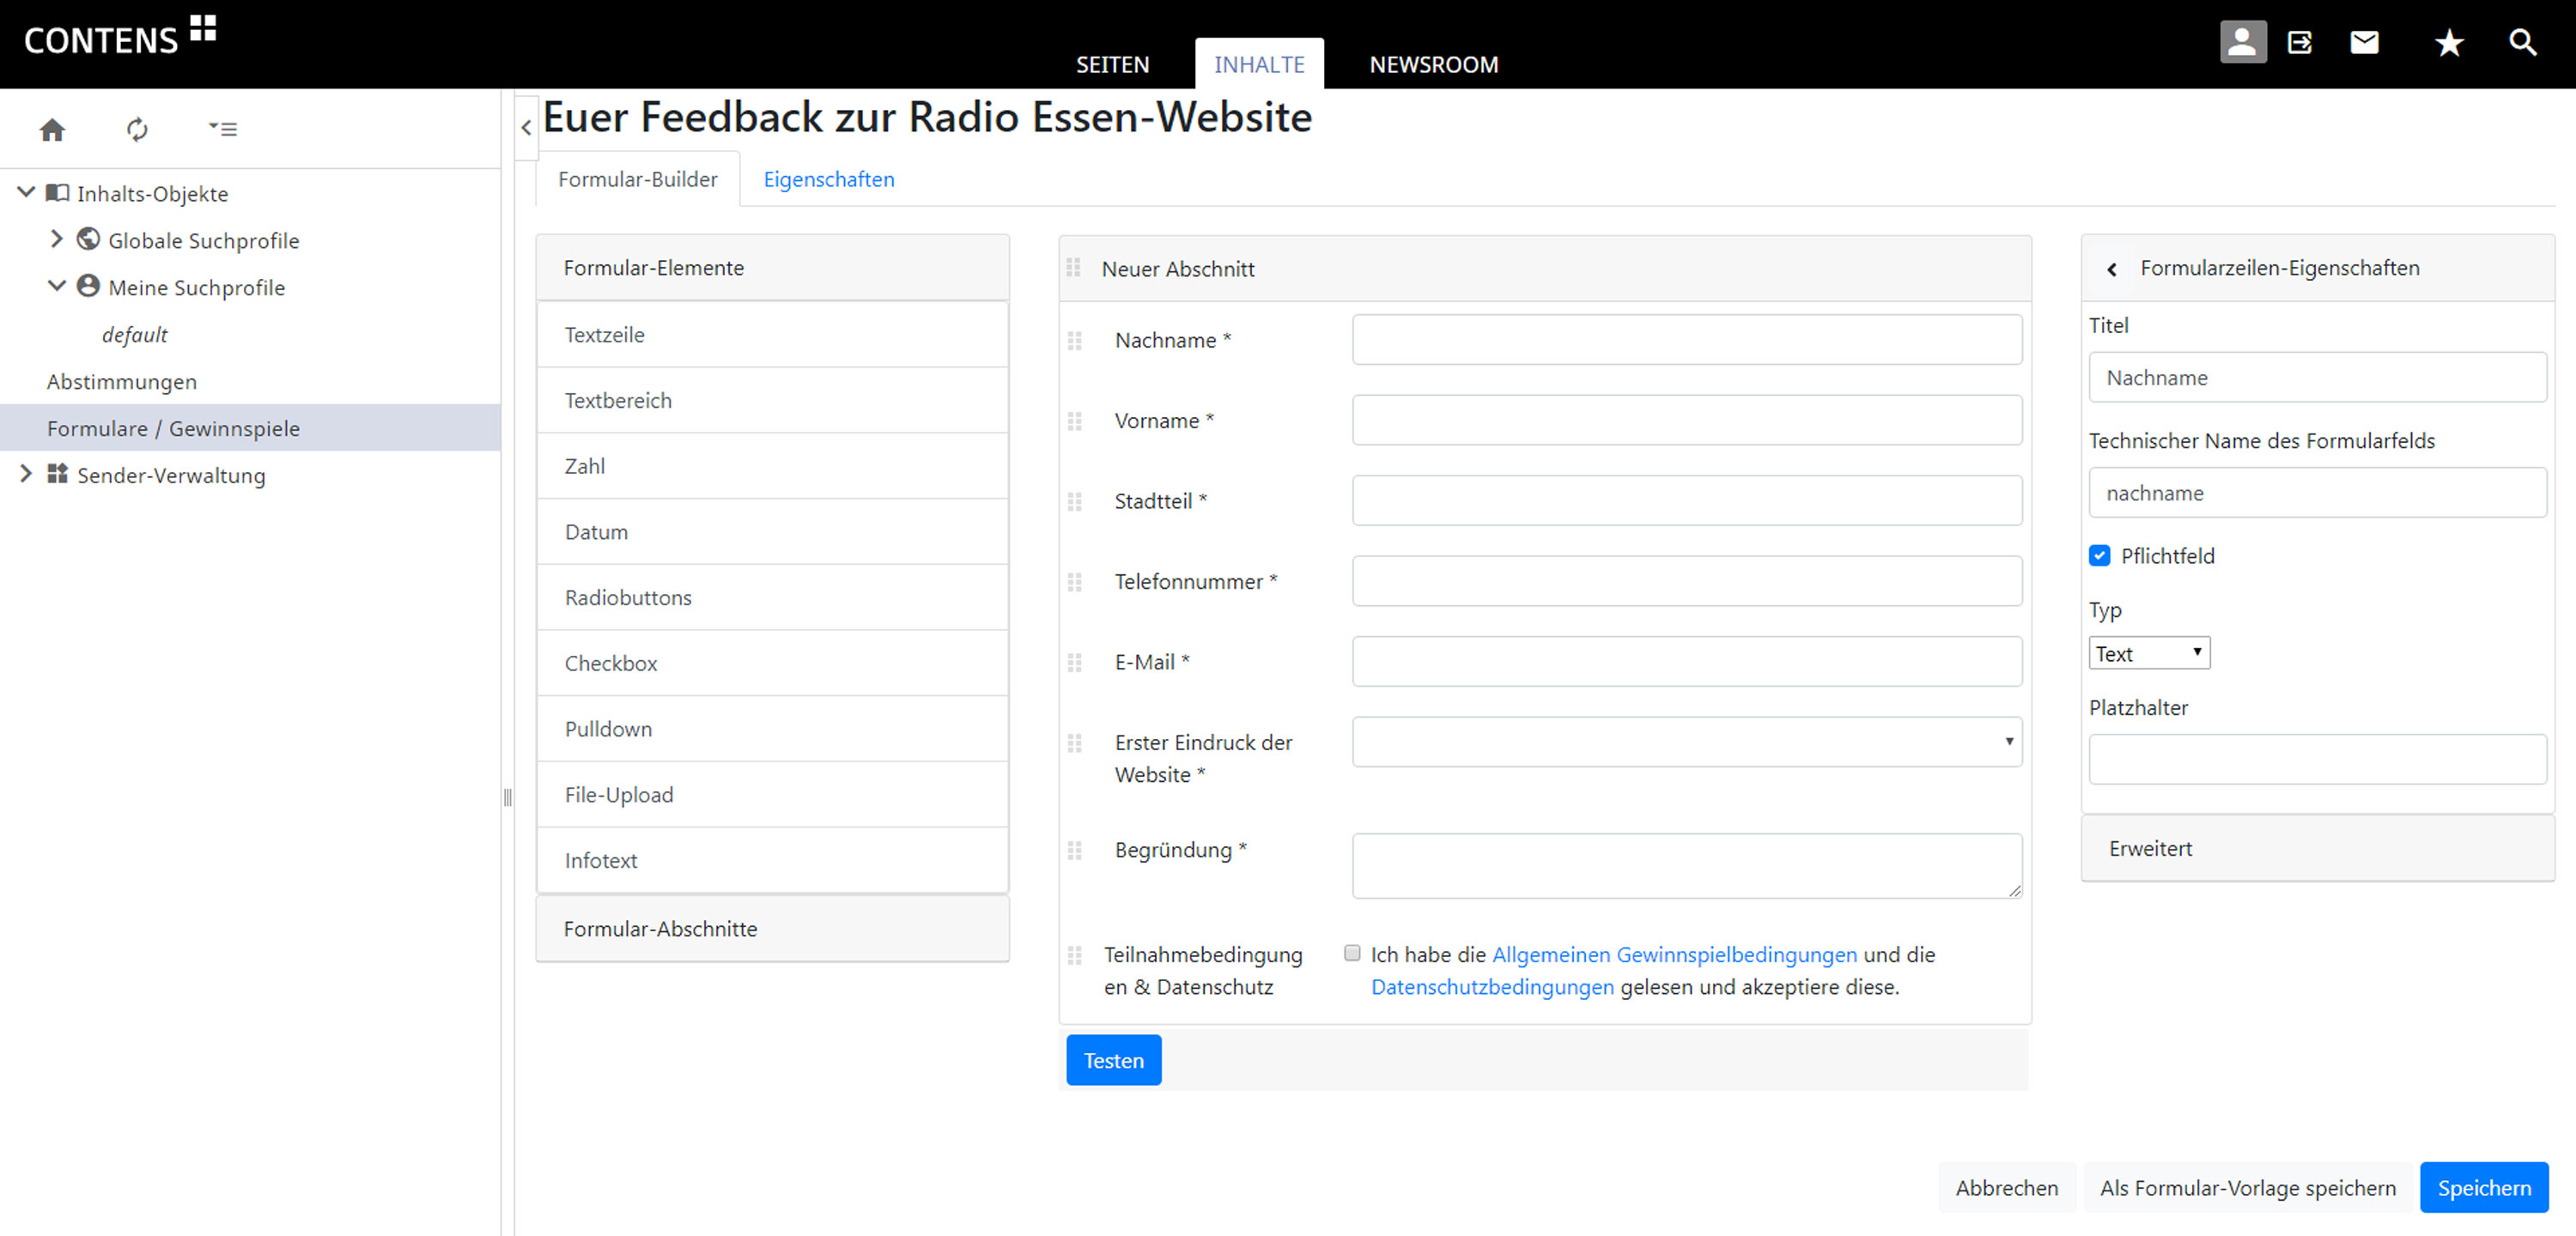This screenshot has height=1236, width=2576.
Task: Uncheck the Pflichtfeld checkbox
Action: (x=2099, y=556)
